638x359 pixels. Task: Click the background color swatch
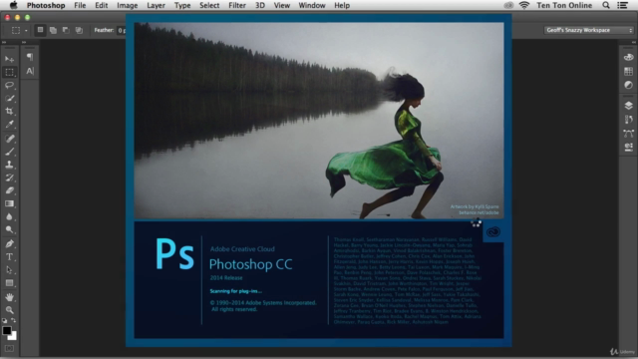(x=13, y=337)
